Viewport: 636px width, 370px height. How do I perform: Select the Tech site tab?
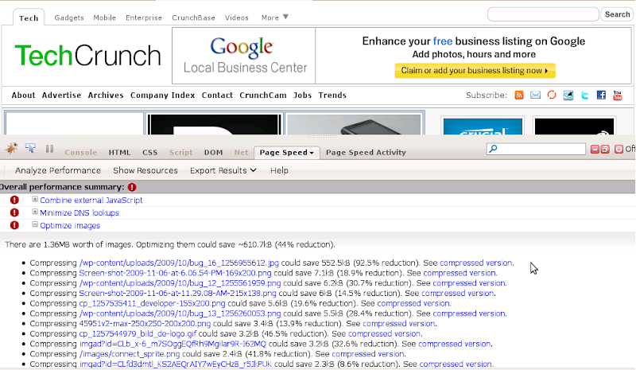pos(29,18)
